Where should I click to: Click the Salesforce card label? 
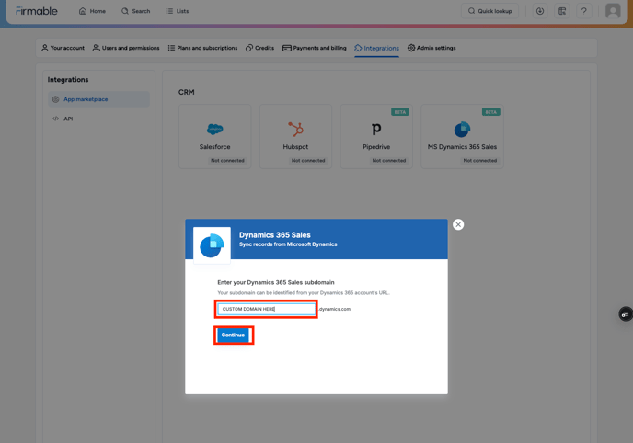coord(214,147)
